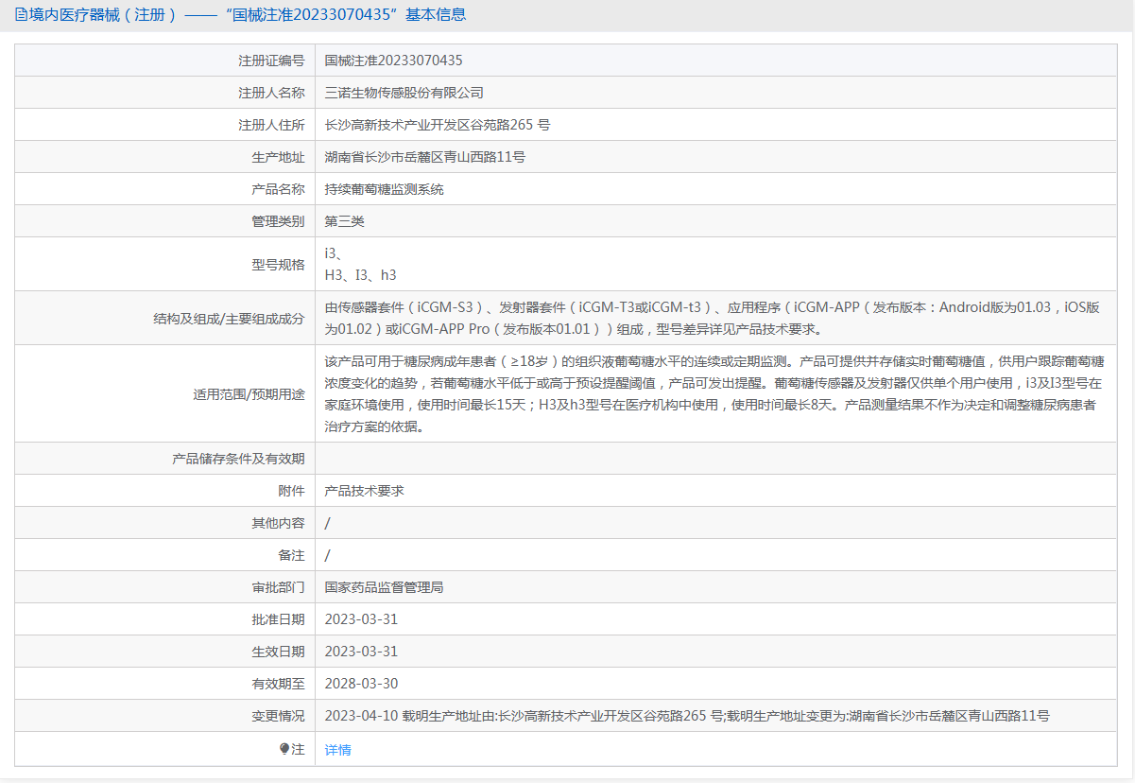Click the 注册人住所 address value

[437, 125]
